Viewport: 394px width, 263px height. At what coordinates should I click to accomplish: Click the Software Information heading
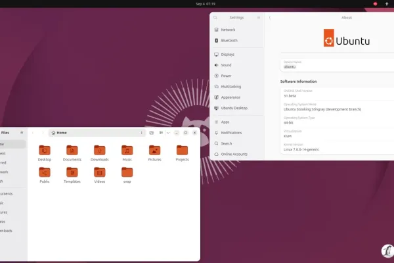click(298, 82)
